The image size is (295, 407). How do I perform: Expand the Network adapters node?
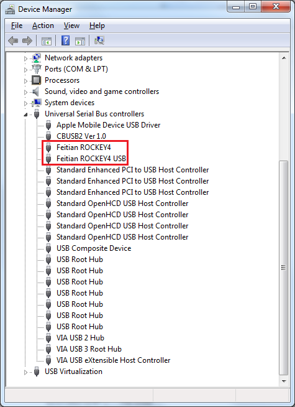coord(25,58)
